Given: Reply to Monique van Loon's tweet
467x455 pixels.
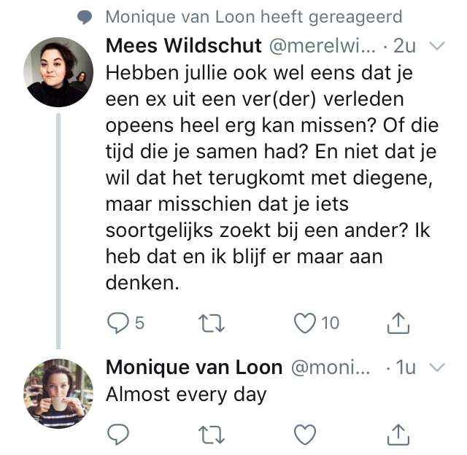Looking at the screenshot, I should tap(118, 435).
